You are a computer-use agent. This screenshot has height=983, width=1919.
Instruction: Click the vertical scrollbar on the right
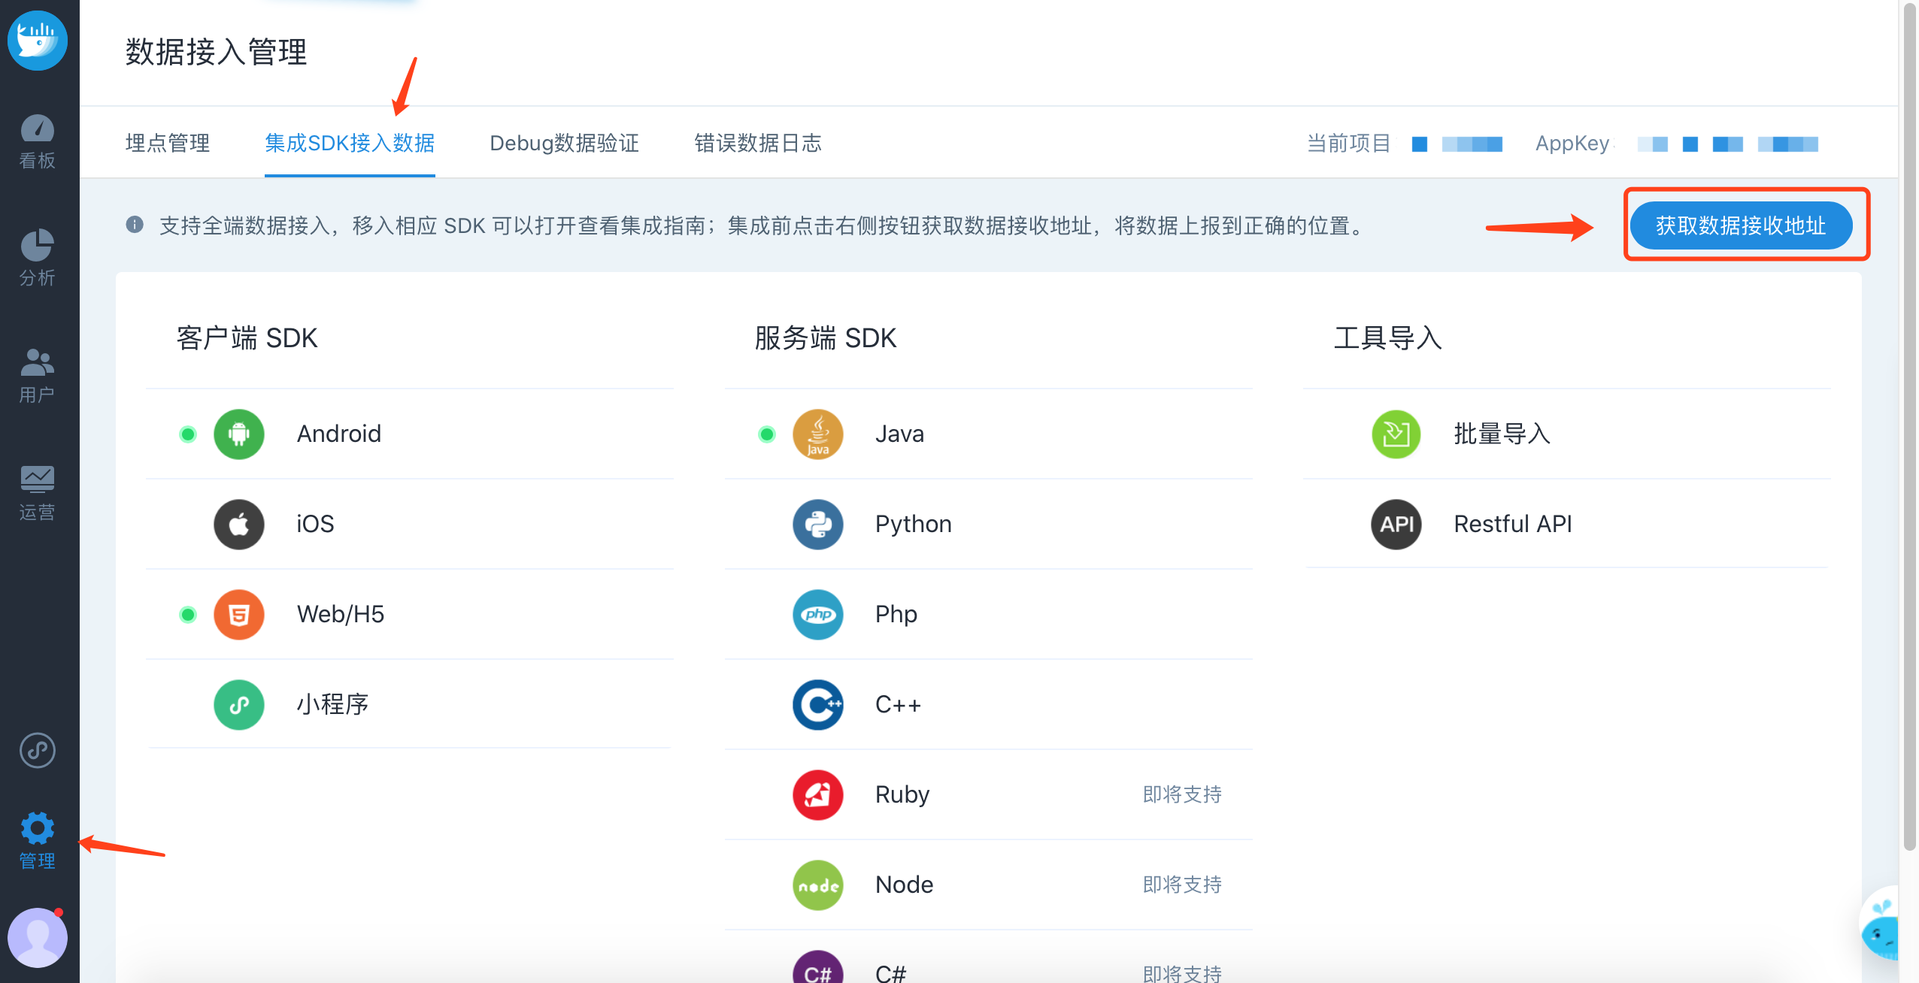[1909, 427]
